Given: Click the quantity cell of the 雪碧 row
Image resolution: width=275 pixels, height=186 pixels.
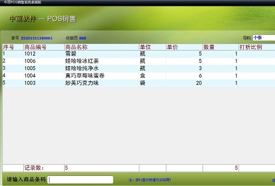Looking at the screenshot, I should pos(220,54).
